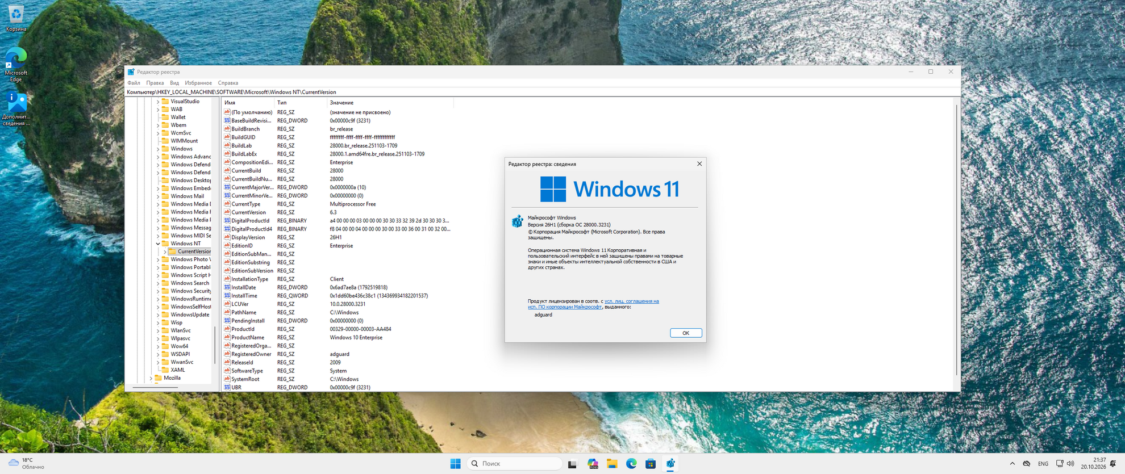Select the Microsoft Edge desktop shortcut
The width and height of the screenshot is (1125, 474).
(x=16, y=64)
